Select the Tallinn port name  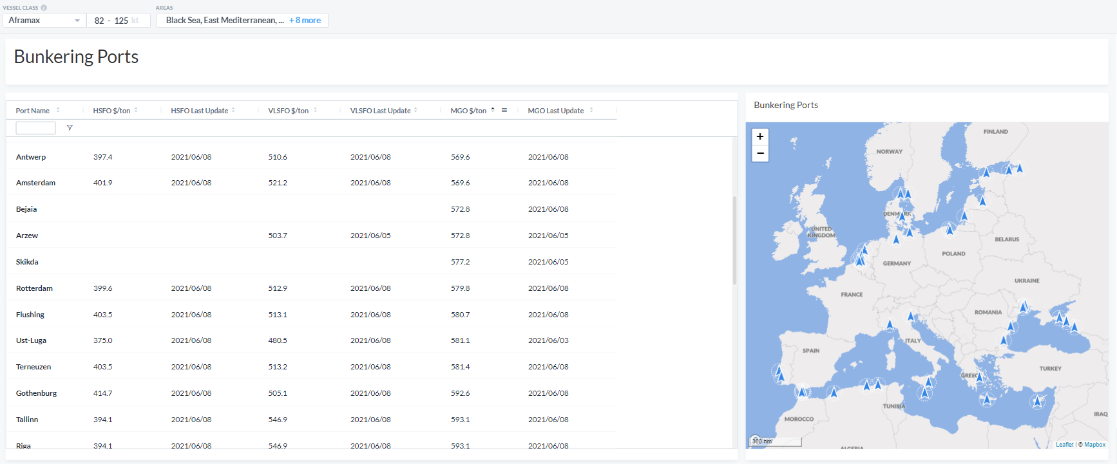click(x=27, y=420)
